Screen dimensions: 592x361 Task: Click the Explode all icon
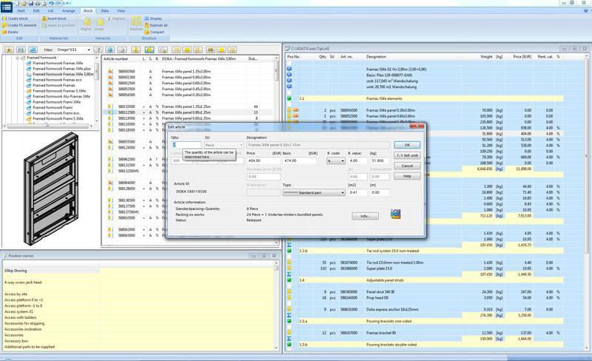coord(147,25)
